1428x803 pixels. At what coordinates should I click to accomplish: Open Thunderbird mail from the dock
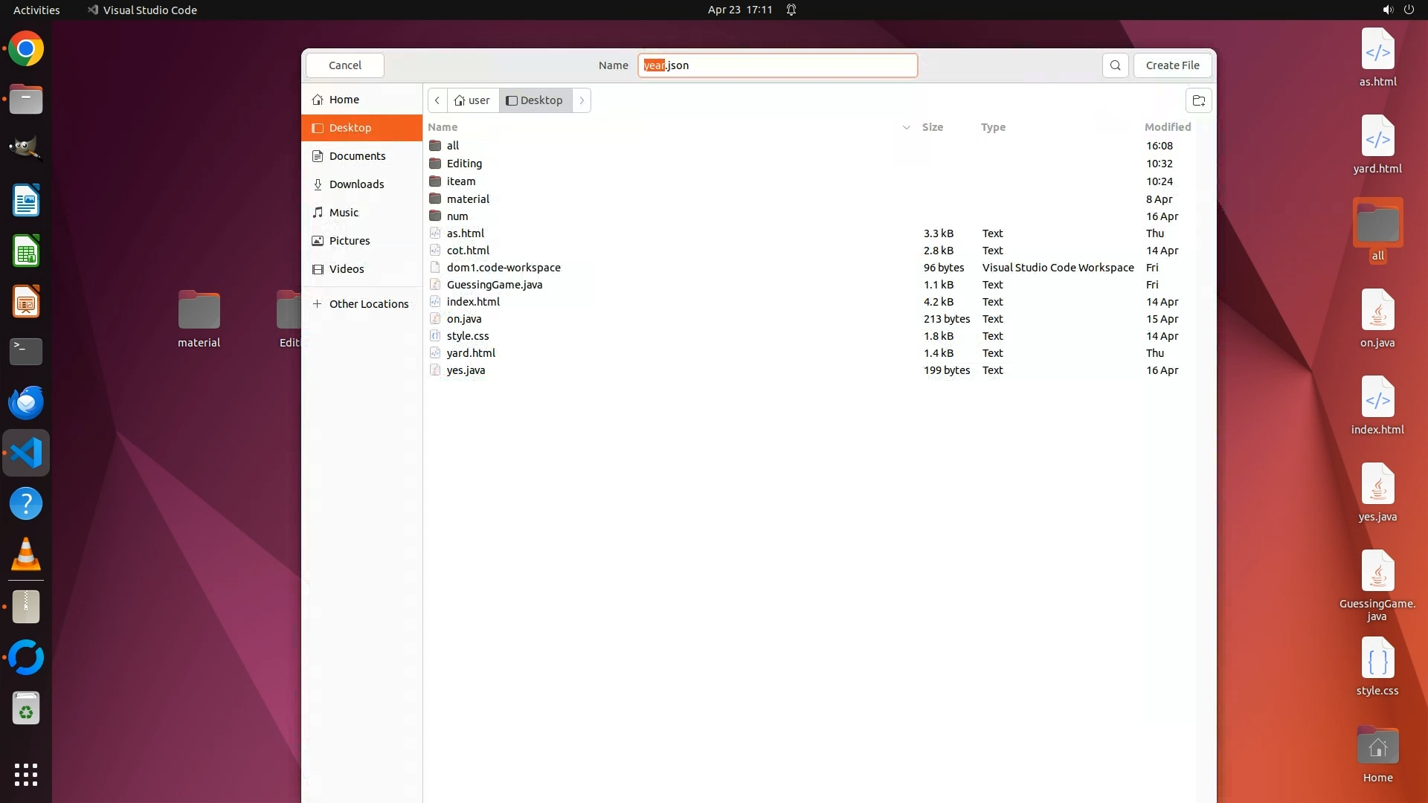point(26,402)
